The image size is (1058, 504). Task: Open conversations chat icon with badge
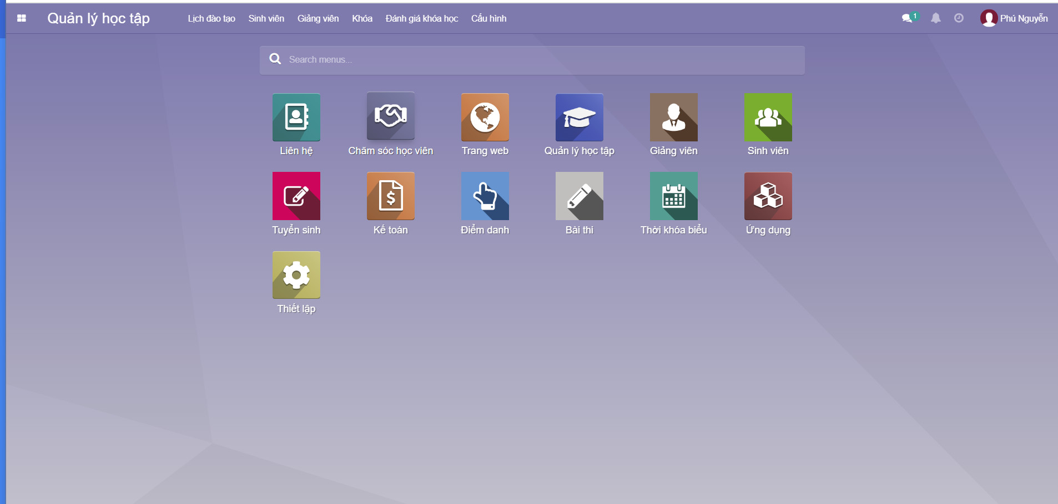pyautogui.click(x=908, y=18)
